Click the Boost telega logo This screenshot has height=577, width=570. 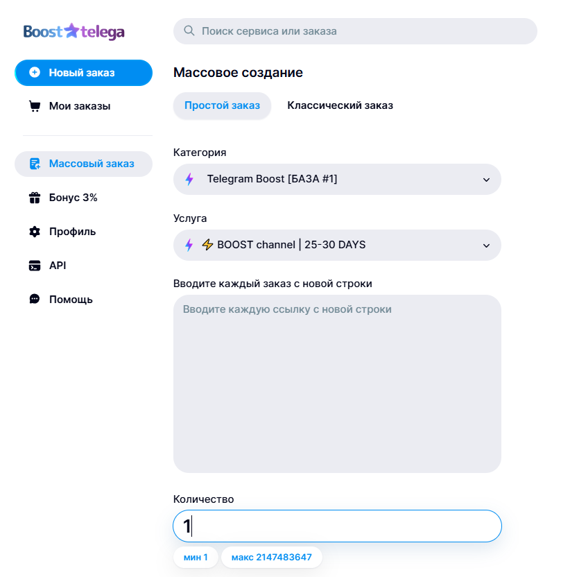[74, 32]
